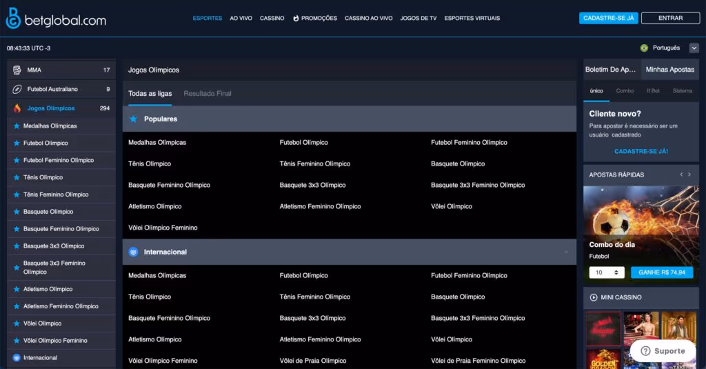Image resolution: width=706 pixels, height=369 pixels.
Task: Collapse the Internacional section chevron
Action: (566, 252)
